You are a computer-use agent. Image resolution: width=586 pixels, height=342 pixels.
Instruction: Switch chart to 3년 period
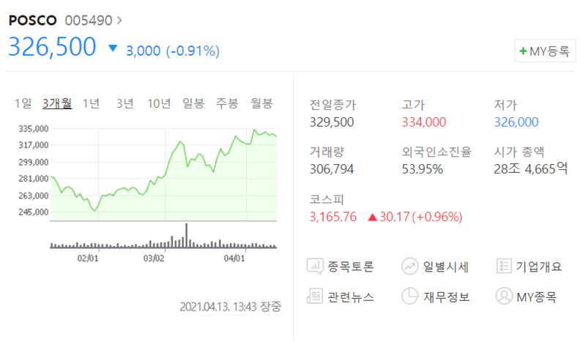click(125, 103)
